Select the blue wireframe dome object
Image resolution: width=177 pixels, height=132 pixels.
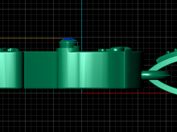pos(69,39)
